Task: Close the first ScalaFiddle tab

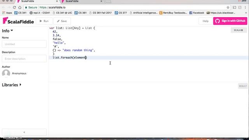Action: point(57,1)
